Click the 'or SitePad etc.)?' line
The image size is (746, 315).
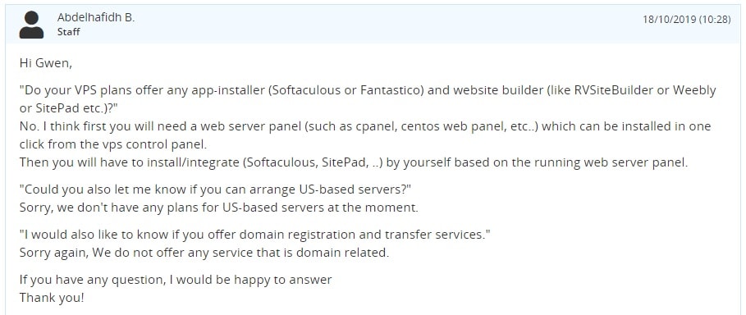click(68, 108)
